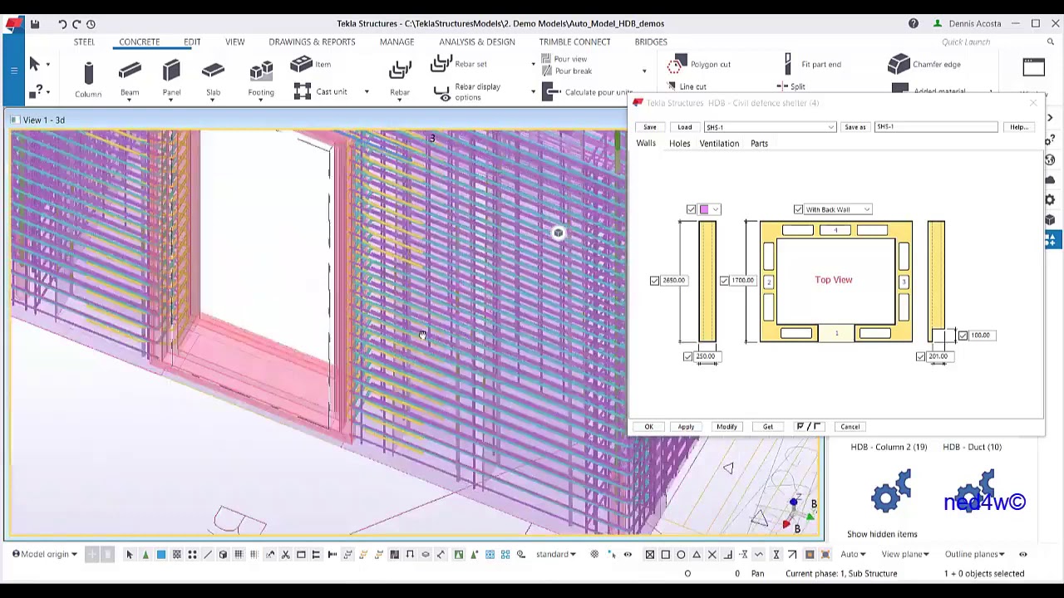Select the Slab tool icon
Viewport: 1064px width, 598px height.
click(213, 71)
